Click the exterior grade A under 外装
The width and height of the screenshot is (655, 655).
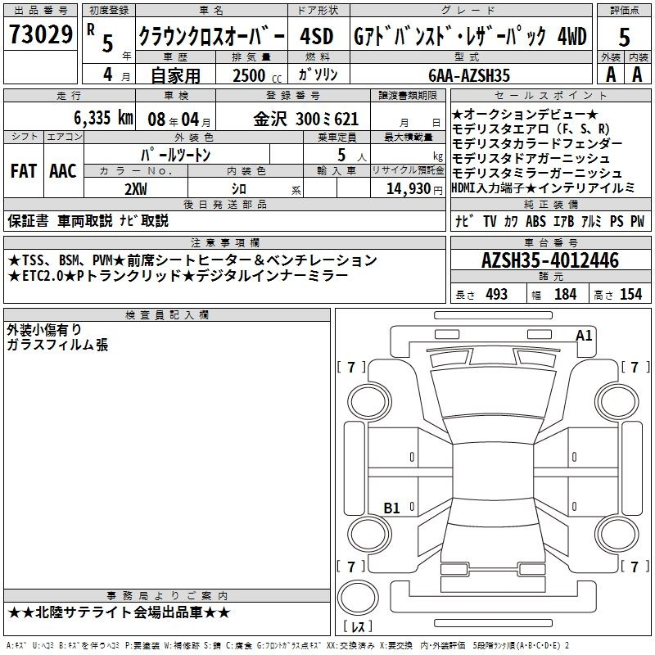coord(610,73)
